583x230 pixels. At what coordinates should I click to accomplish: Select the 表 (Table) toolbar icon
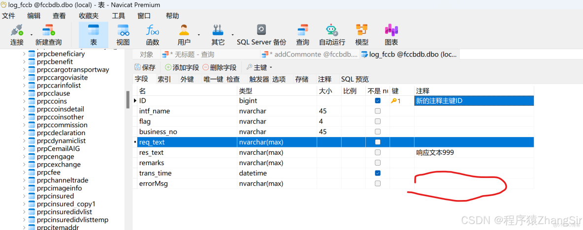coord(94,30)
